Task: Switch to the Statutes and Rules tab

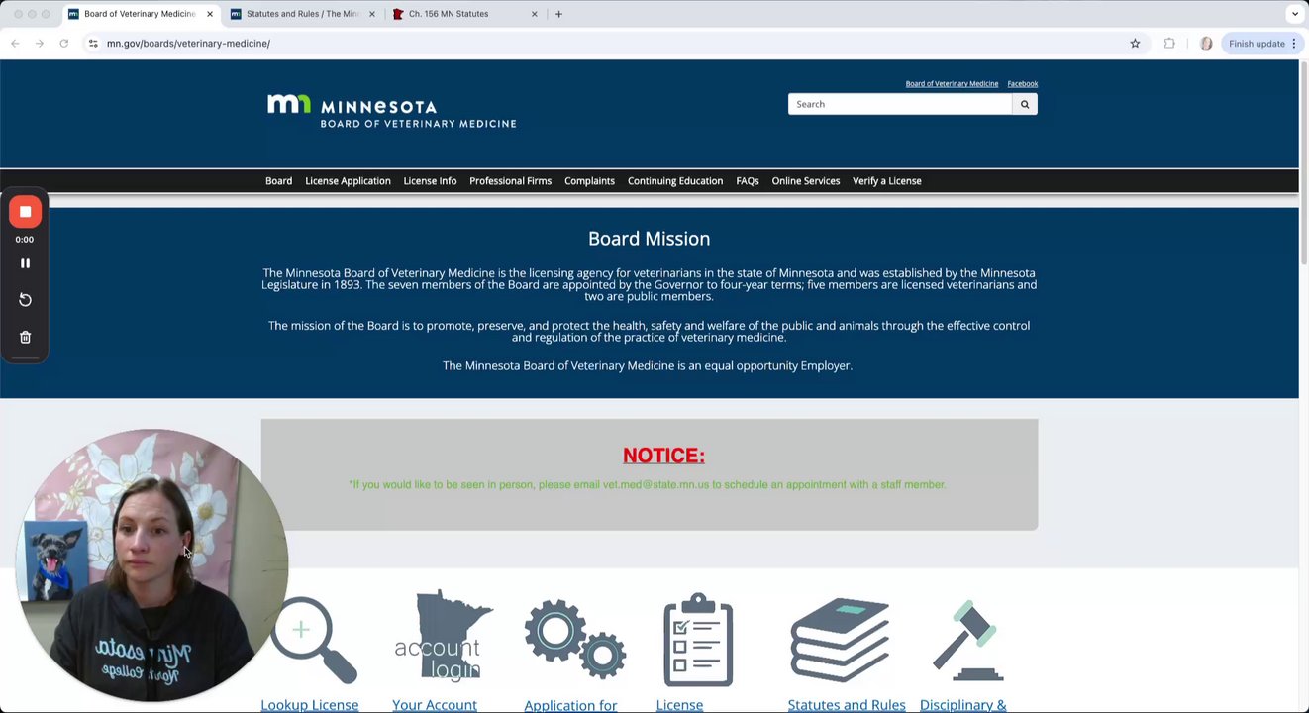Action: coord(303,14)
